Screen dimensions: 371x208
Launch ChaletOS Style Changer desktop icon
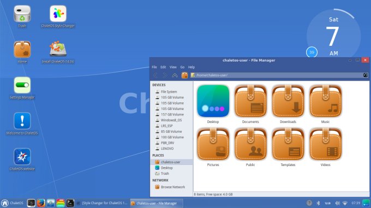coord(58,16)
